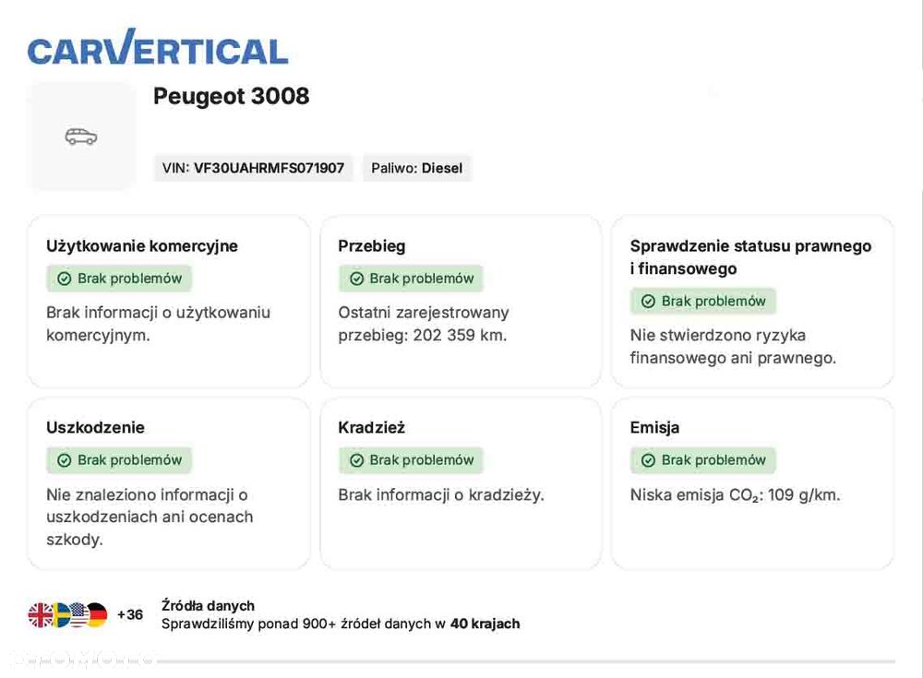Open the Kradzież theft card heading

click(372, 428)
